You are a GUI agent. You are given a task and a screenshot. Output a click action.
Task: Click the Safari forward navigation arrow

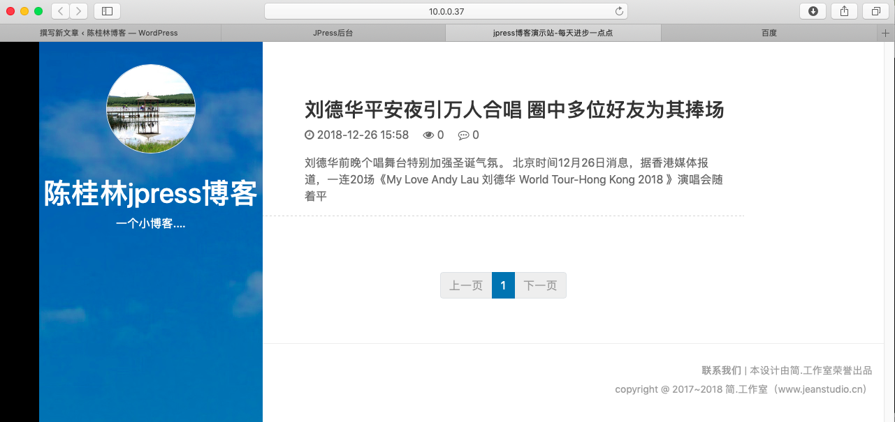pyautogui.click(x=79, y=11)
